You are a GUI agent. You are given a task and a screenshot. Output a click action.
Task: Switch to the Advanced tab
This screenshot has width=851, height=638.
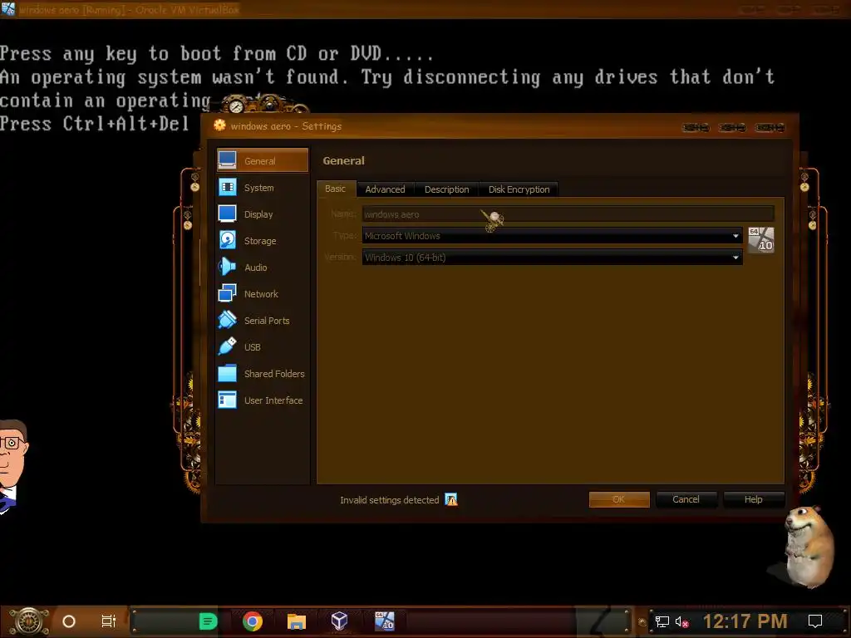[385, 189]
